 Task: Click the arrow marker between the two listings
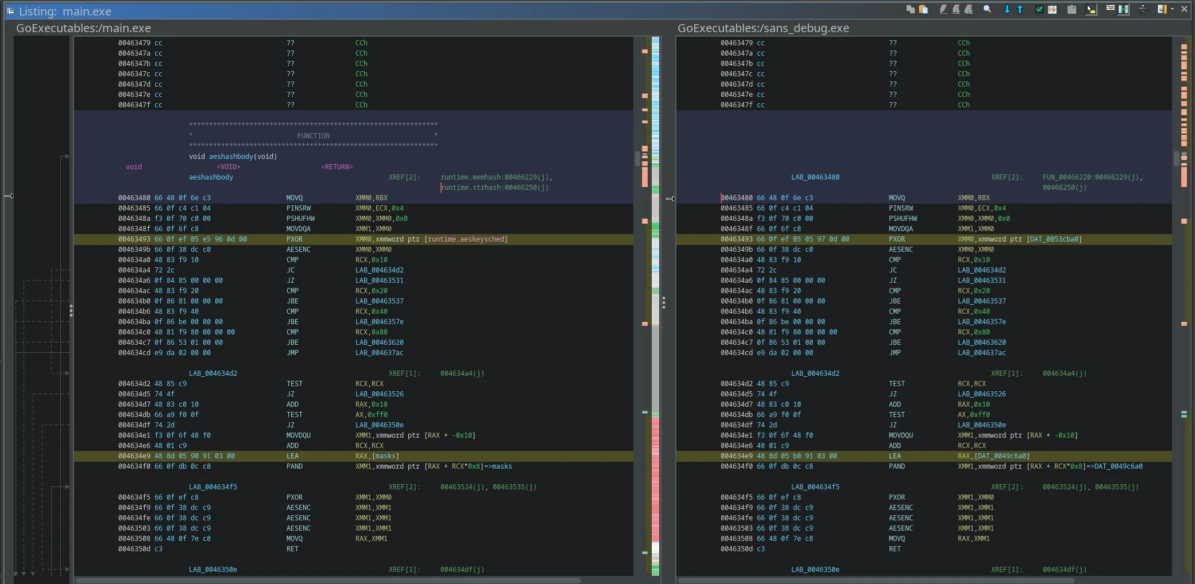(670, 198)
